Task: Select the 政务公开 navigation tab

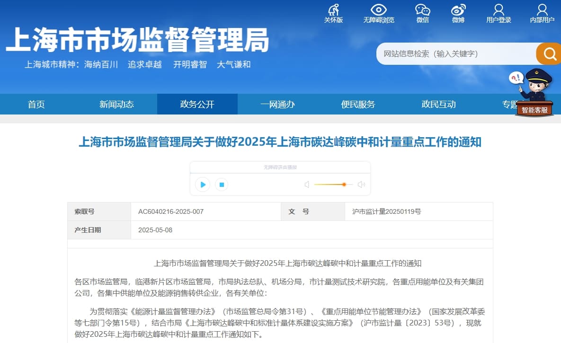Action: [x=197, y=105]
